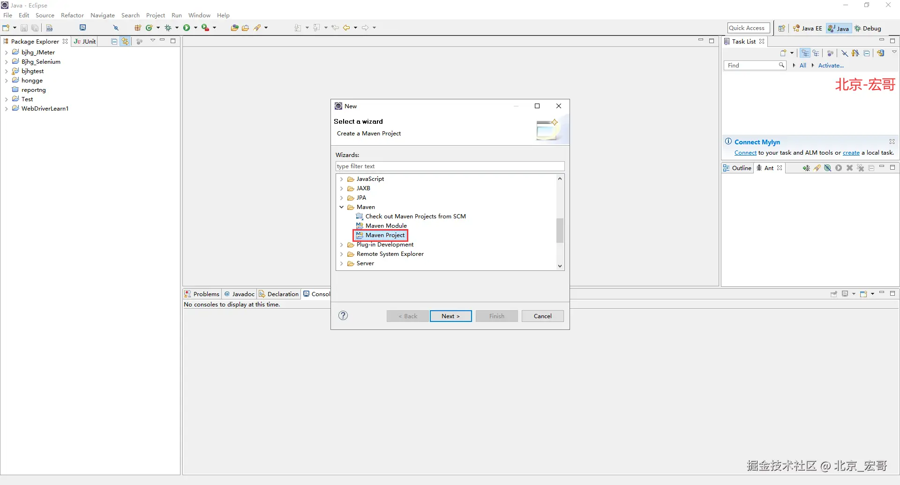
Task: Click the New file toolbar icon
Action: [6, 28]
